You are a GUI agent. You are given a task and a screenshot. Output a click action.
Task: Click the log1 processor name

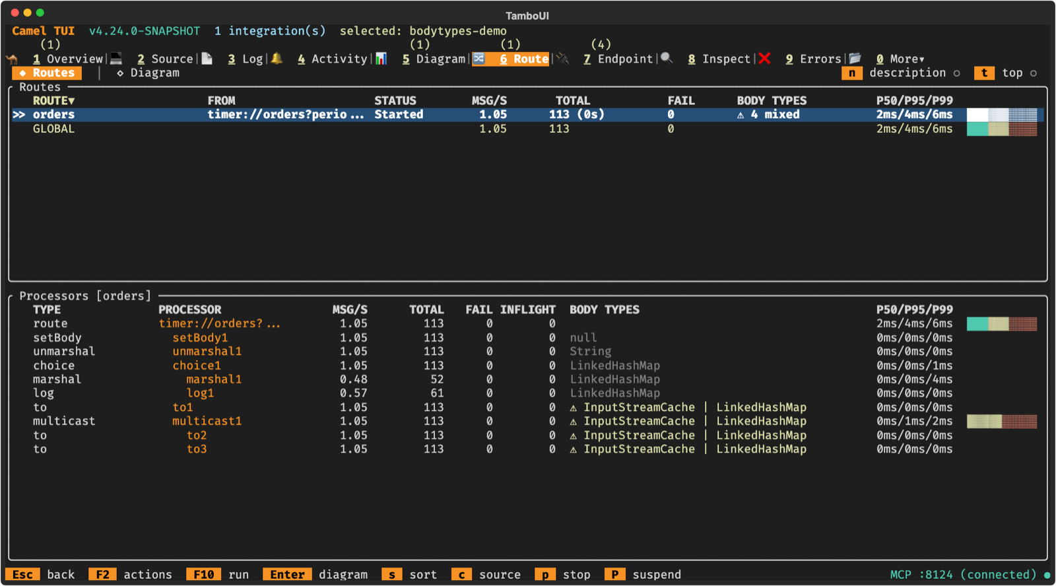tap(200, 394)
